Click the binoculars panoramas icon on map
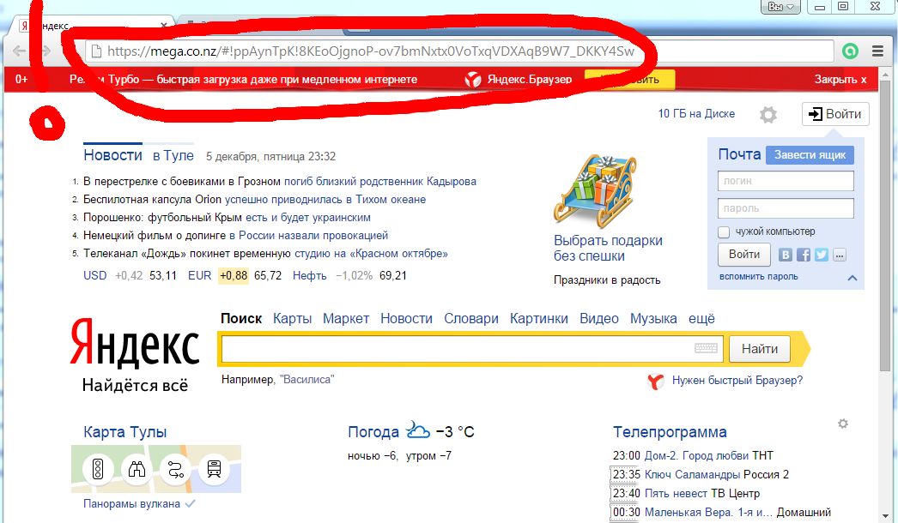The width and height of the screenshot is (898, 523). tap(137, 469)
